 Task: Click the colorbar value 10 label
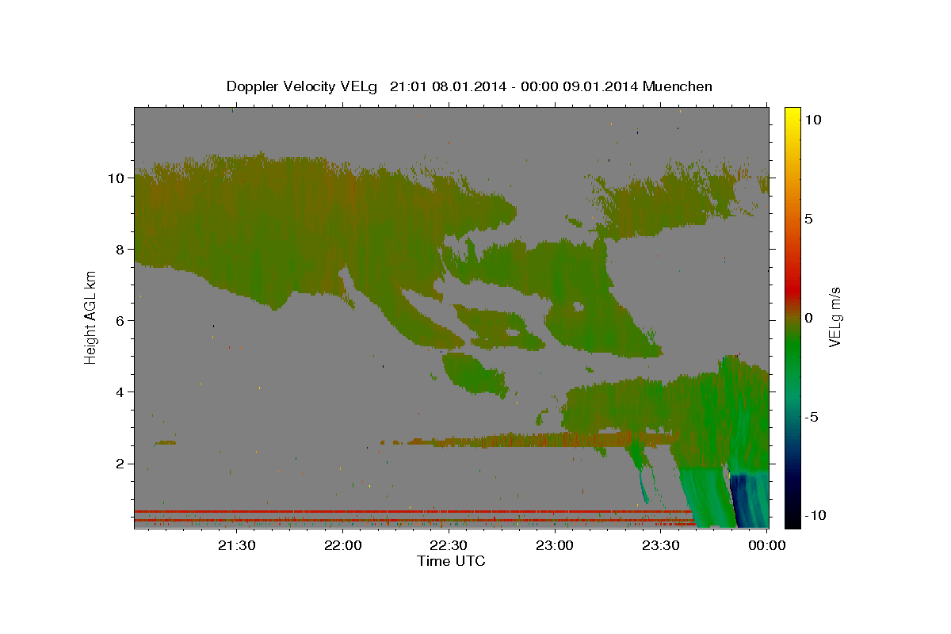coord(812,120)
